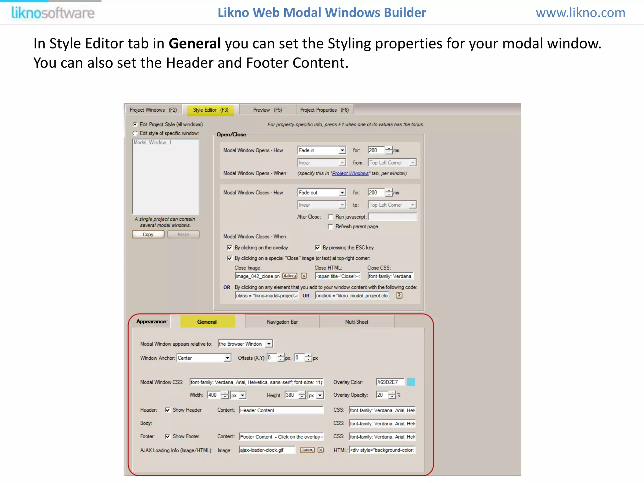644x483 pixels.
Task: Visit www.likno.com link
Action: tap(580, 13)
